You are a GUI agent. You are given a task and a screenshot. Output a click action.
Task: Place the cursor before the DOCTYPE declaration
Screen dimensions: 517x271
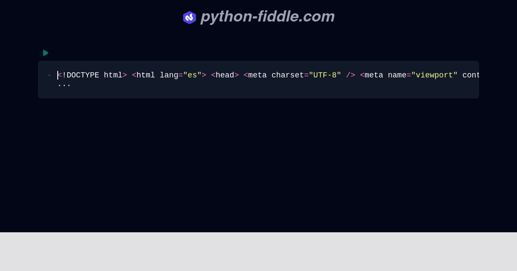[x=59, y=75]
